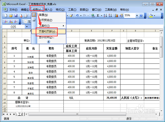Open the 帮助(H) menu
The height and width of the screenshot is (122, 165).
tap(124, 10)
